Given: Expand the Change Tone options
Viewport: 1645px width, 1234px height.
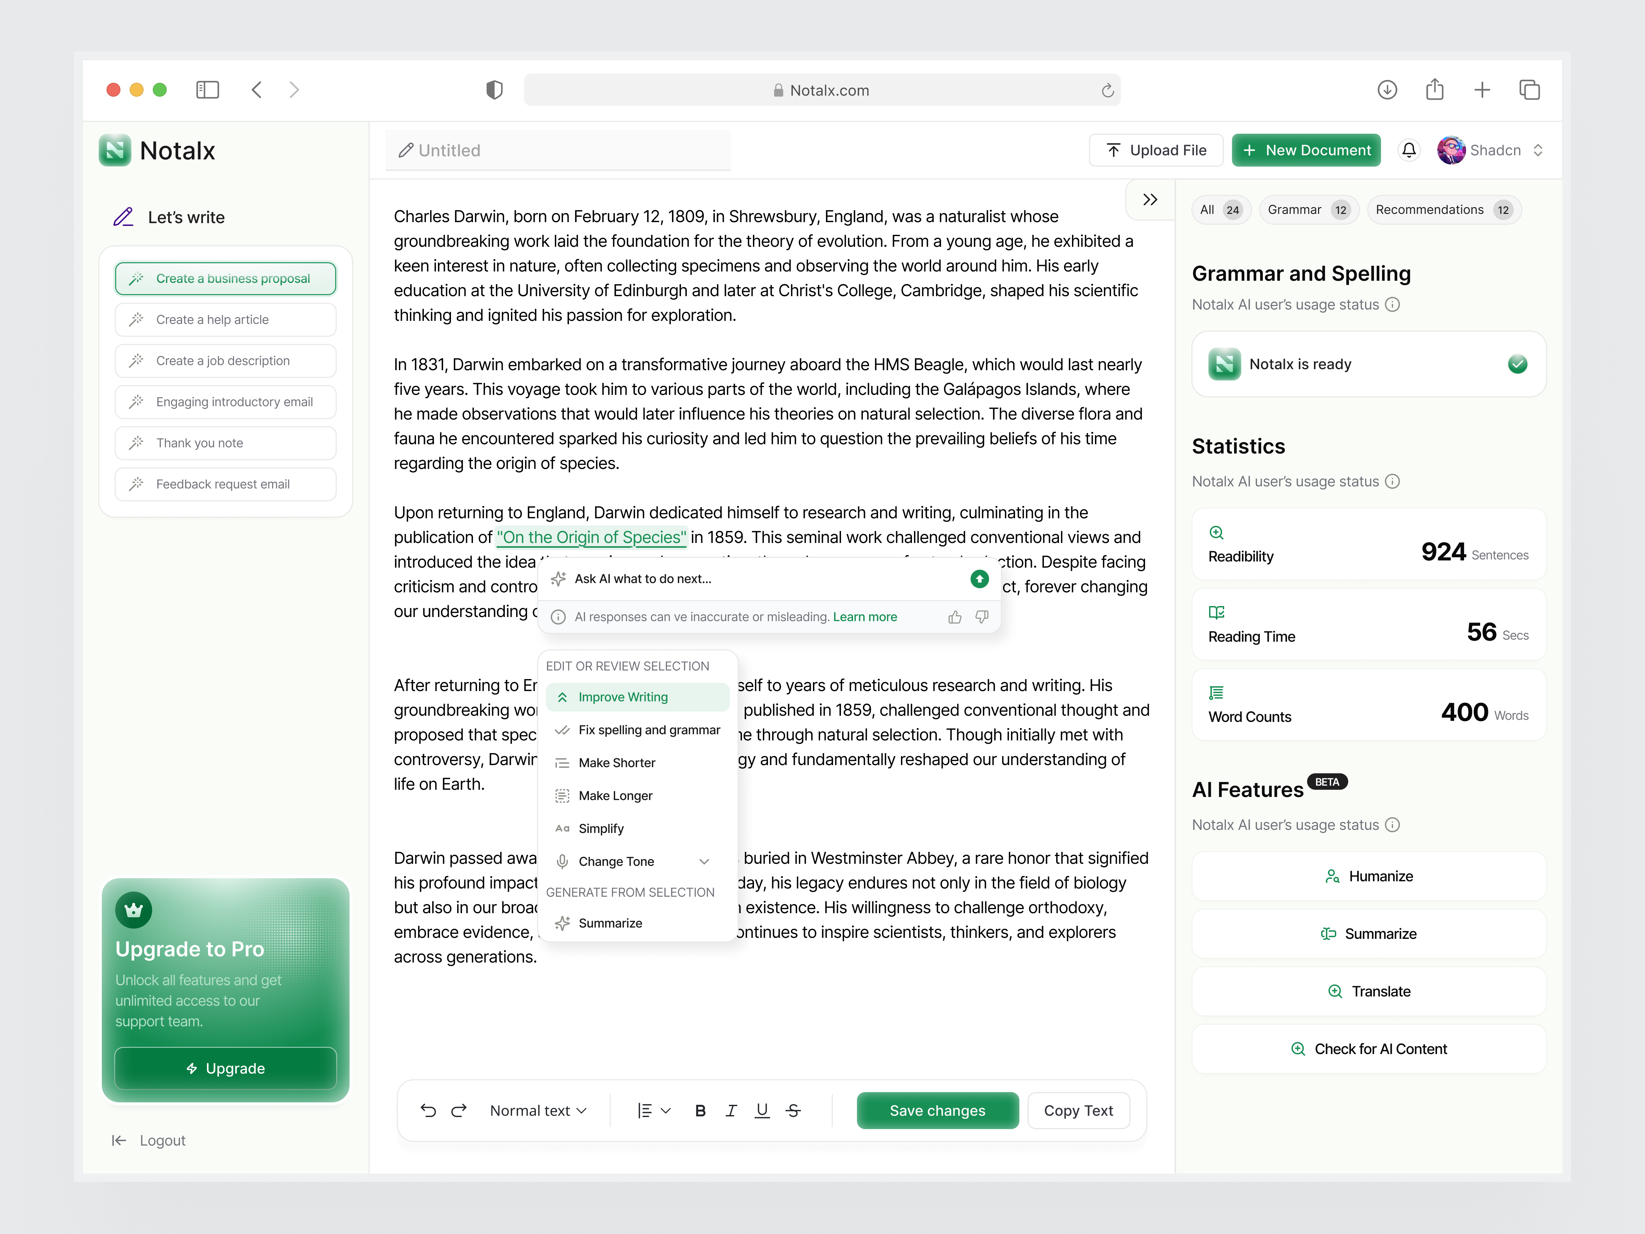Looking at the screenshot, I should click(704, 861).
